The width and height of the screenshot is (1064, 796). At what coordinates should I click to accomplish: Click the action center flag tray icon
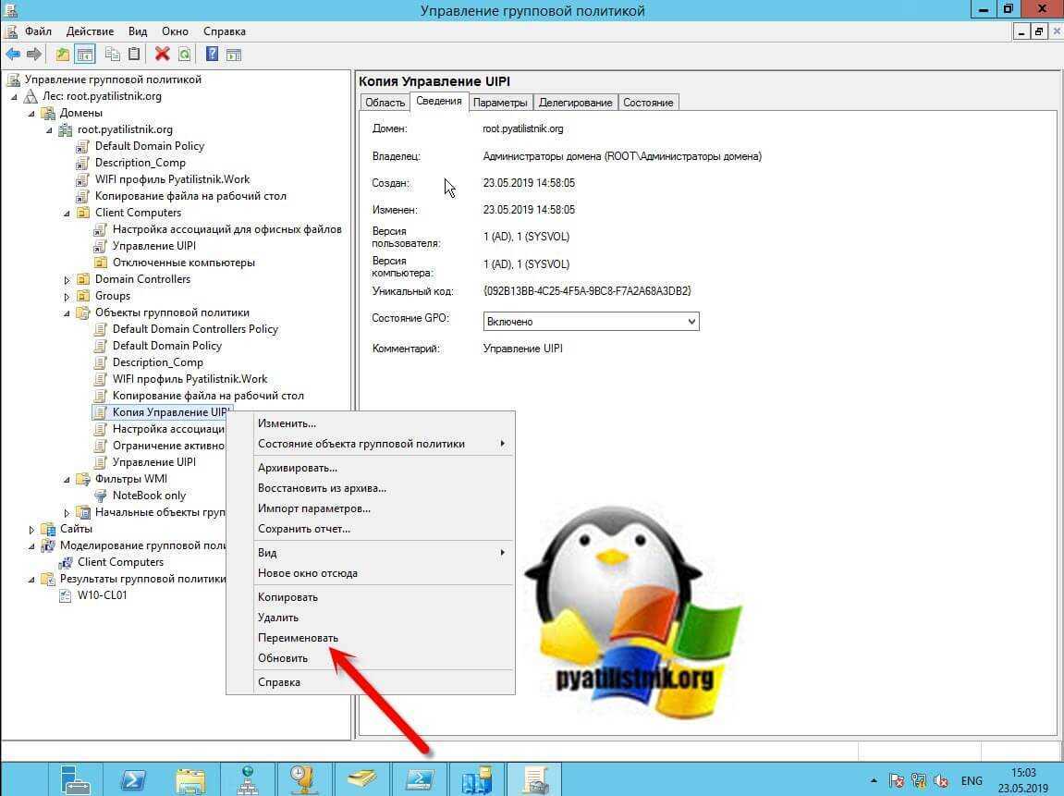click(x=897, y=780)
